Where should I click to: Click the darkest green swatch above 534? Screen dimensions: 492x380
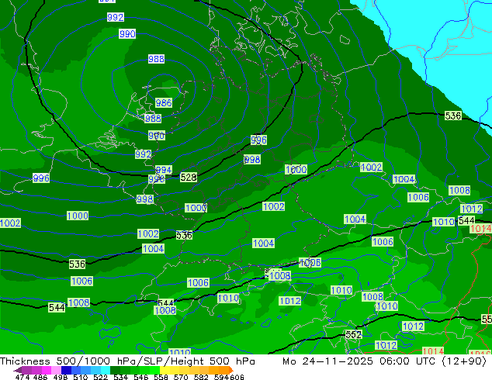click(x=115, y=370)
